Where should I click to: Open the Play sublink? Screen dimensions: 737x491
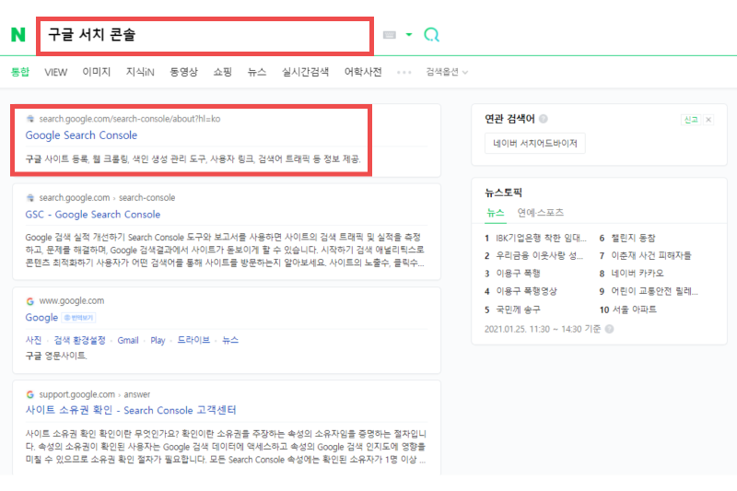[x=158, y=340]
